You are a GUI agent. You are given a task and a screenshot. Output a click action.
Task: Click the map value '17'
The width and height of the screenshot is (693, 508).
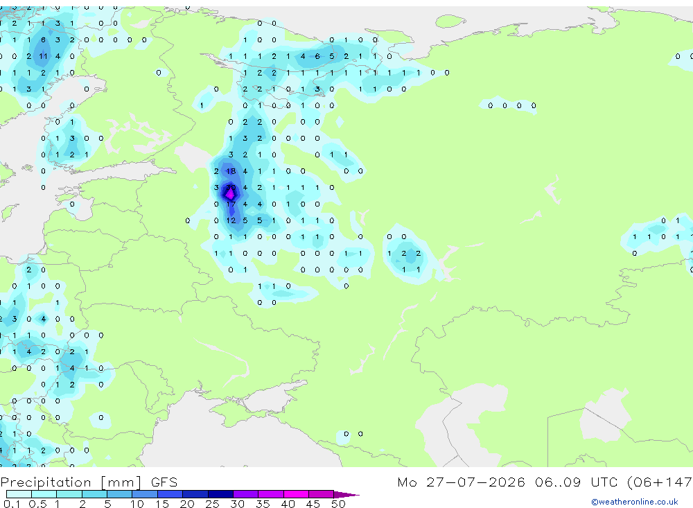(x=231, y=204)
